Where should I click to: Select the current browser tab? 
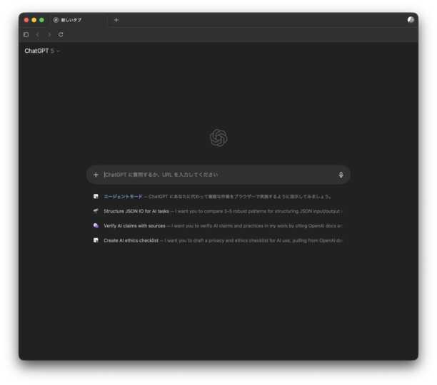point(79,20)
